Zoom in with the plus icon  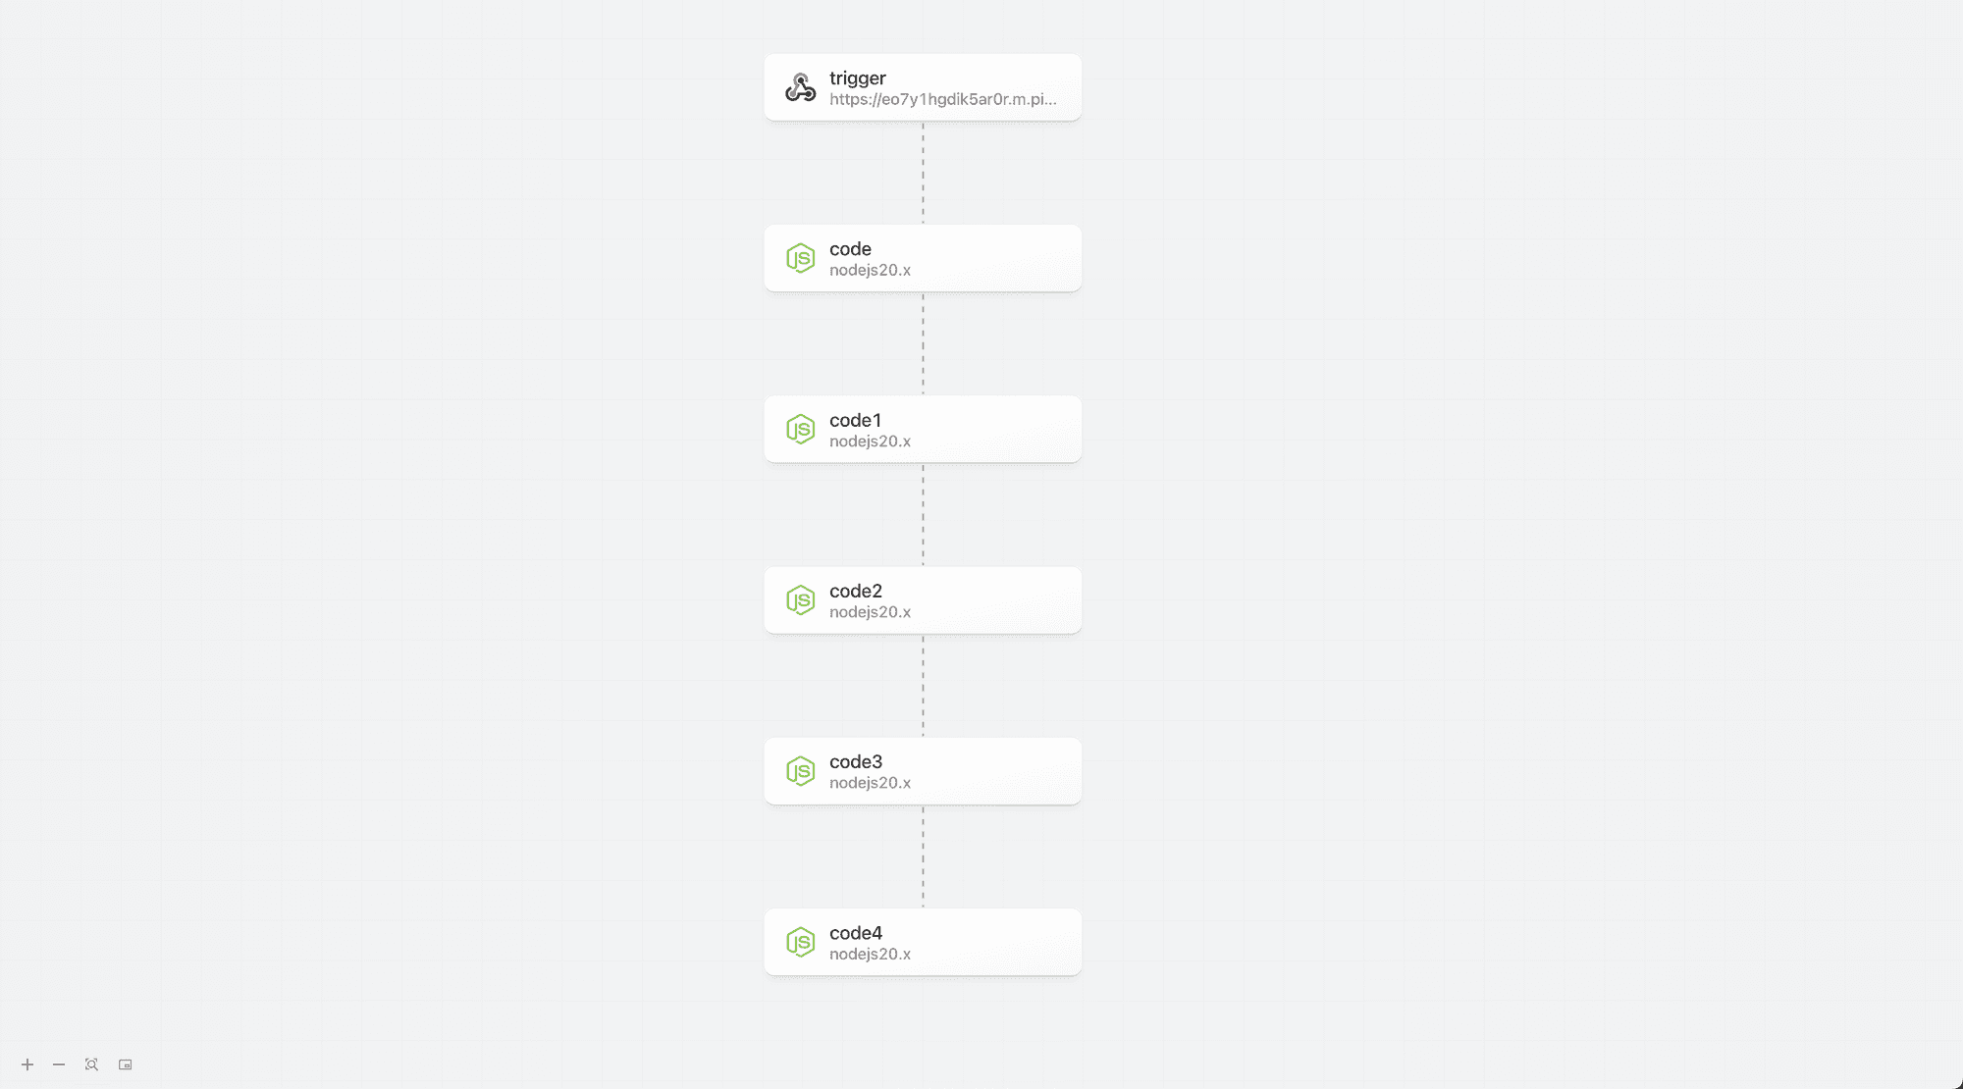[x=27, y=1064]
